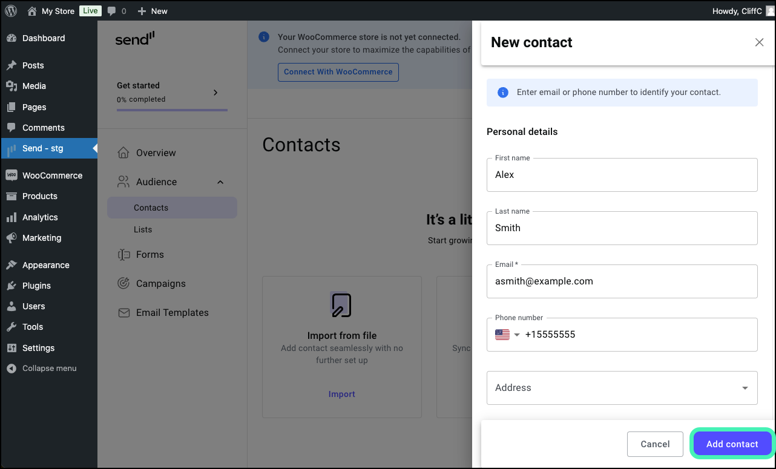Click the Import from file document icon
776x469 pixels.
pyautogui.click(x=341, y=305)
